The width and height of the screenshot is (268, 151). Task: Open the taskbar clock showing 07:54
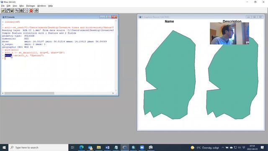tap(252, 147)
